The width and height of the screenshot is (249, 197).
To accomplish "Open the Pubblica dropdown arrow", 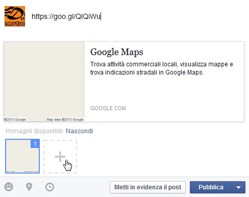I will tap(238, 187).
